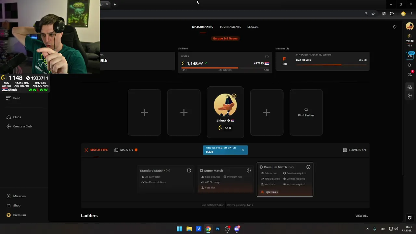Image resolution: width=416 pixels, height=234 pixels.
Task: Add a player in the second empty party slot
Action: [x=184, y=112]
